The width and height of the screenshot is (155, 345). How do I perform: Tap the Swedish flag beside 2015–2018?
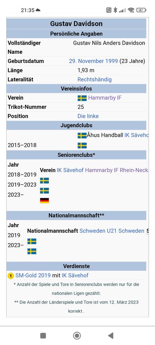82,145
